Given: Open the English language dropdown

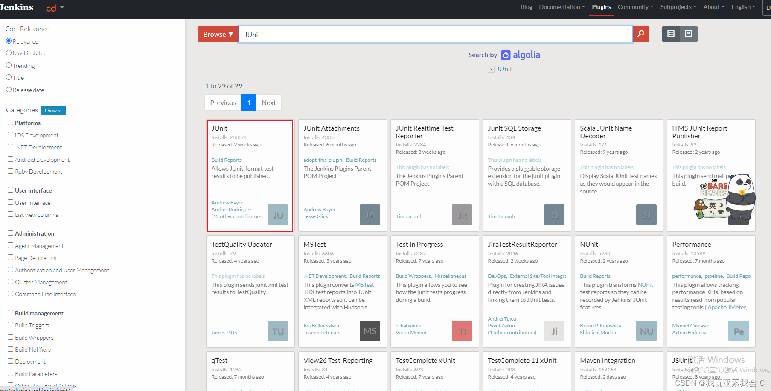Looking at the screenshot, I should (743, 7).
